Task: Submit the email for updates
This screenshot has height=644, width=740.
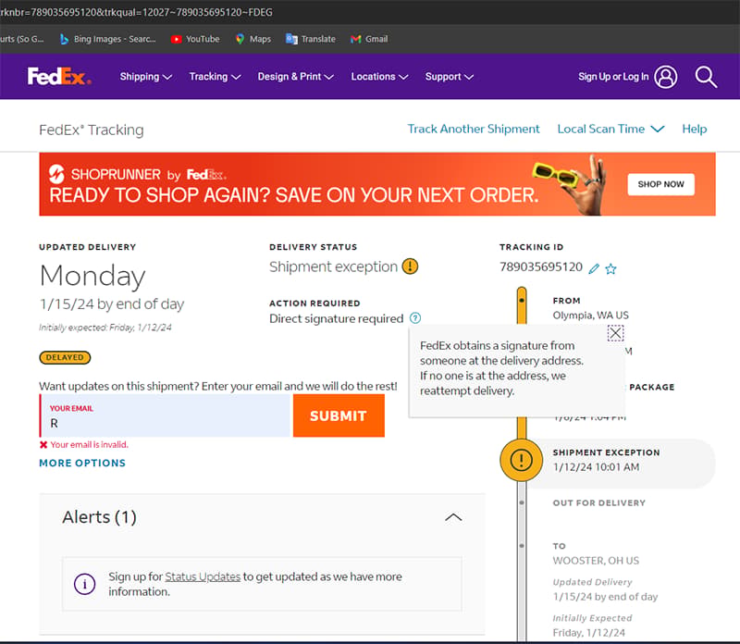Action: pyautogui.click(x=339, y=415)
